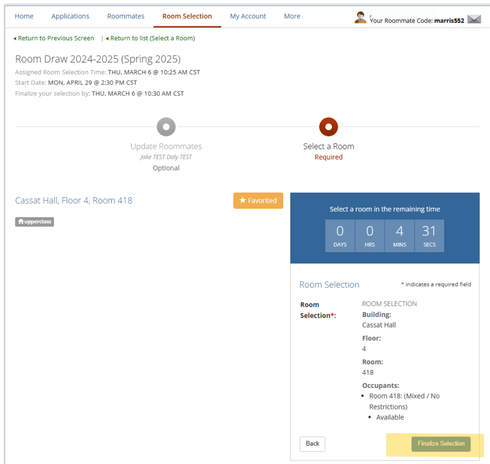Image resolution: width=490 pixels, height=464 pixels.
Task: Select the Room Selection tab
Action: (x=187, y=16)
